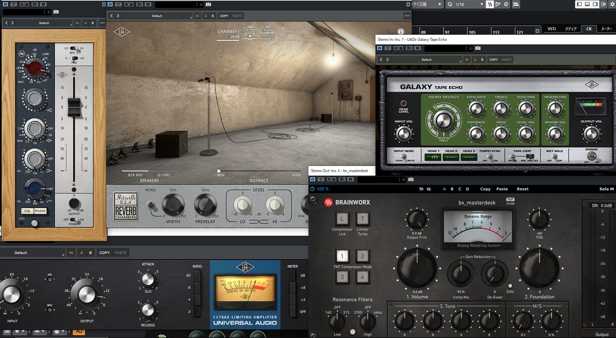Switch to the CR tab
Screen dimensions: 616x338
[x=589, y=29]
